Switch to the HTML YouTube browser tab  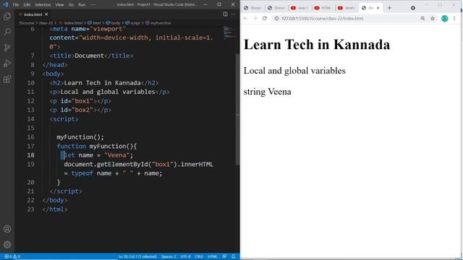tap(323, 8)
